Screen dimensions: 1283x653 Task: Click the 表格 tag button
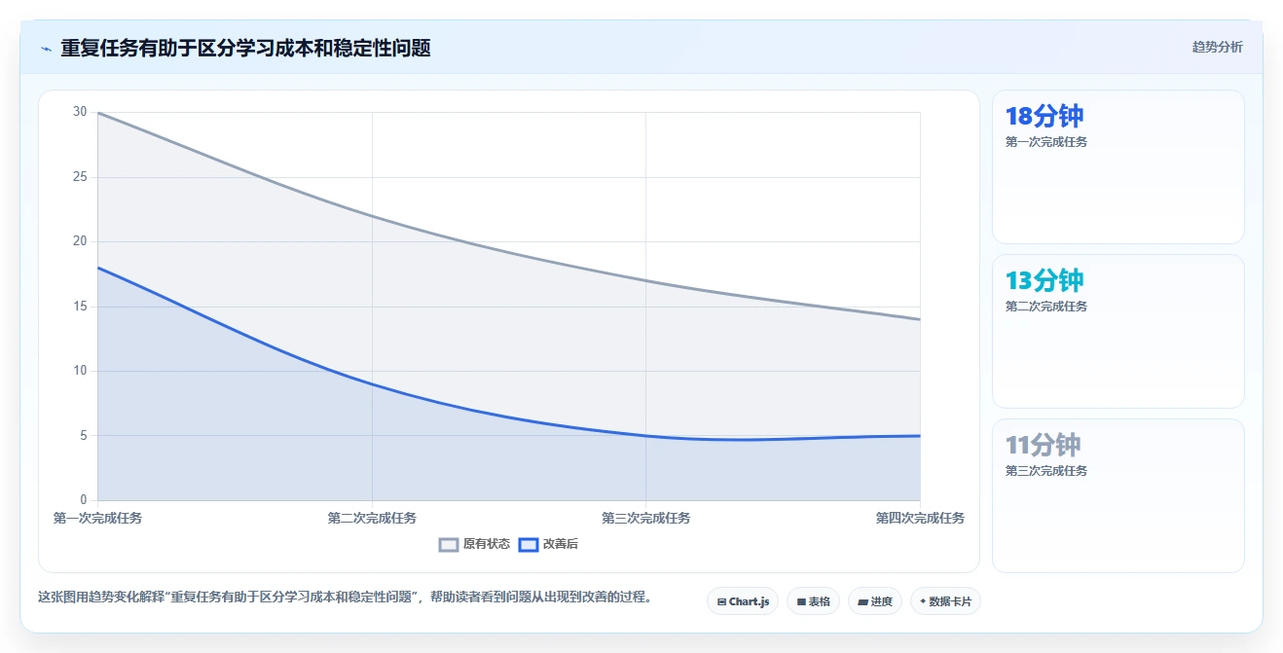[814, 601]
